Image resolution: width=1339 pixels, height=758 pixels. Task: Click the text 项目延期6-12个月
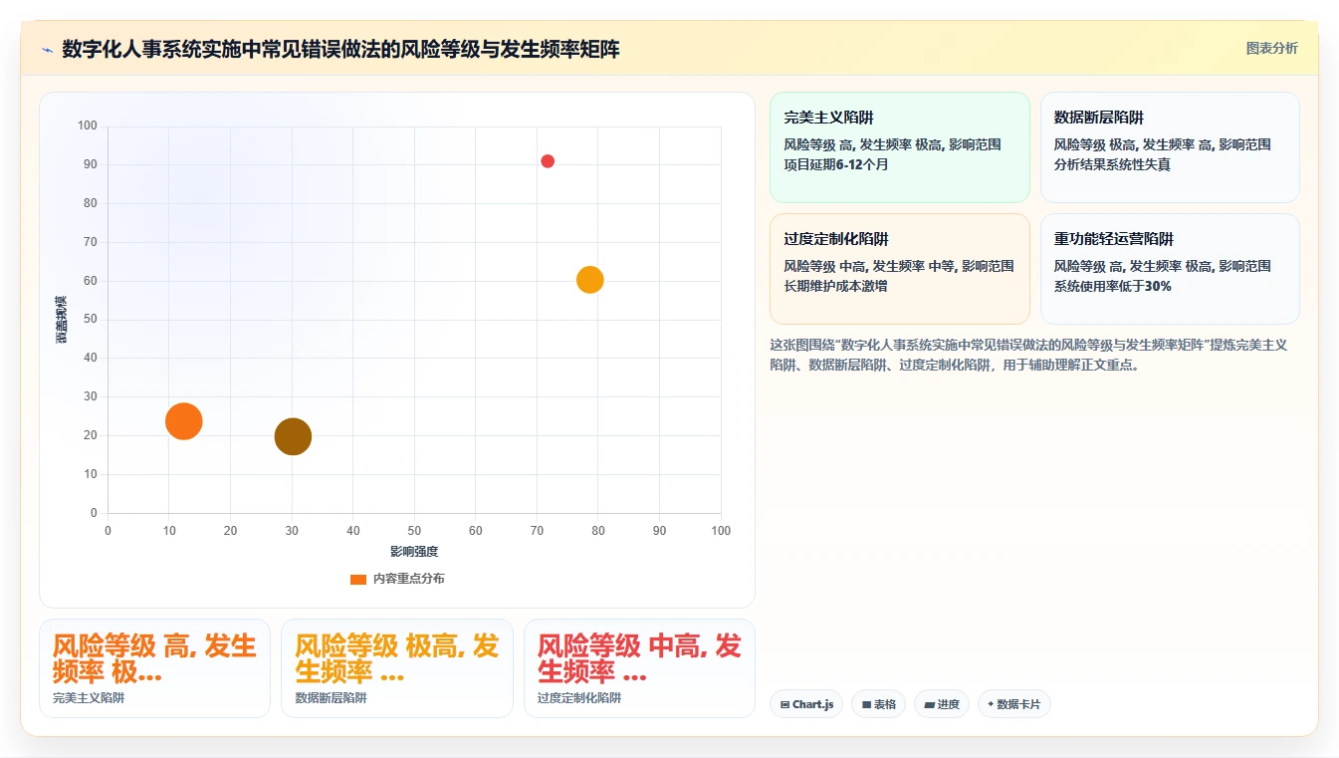836,164
